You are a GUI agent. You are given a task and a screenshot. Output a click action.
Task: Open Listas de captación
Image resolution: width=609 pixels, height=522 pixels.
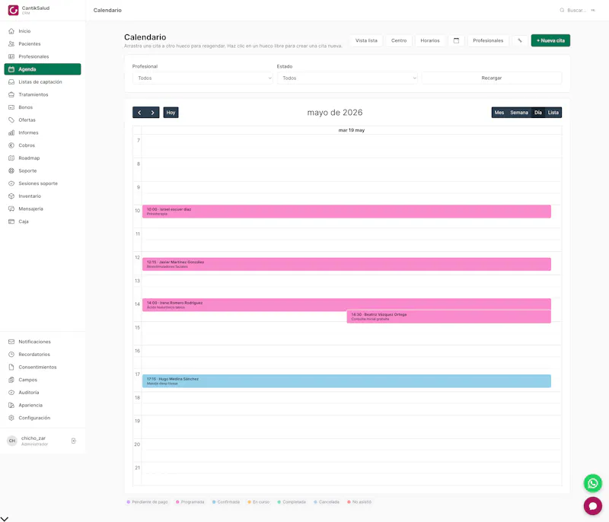tap(43, 82)
